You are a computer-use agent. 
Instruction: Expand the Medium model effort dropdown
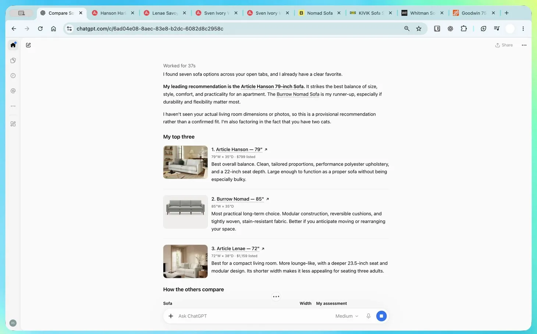point(346,316)
